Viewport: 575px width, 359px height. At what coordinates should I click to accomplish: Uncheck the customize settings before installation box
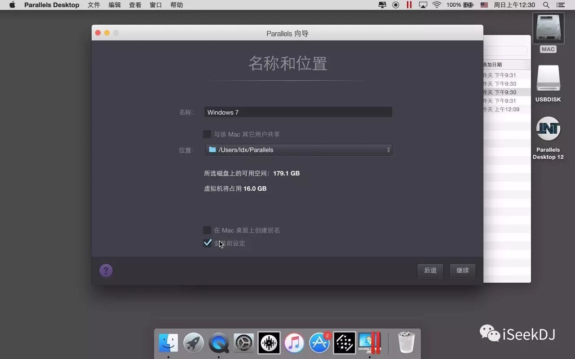[x=207, y=243]
